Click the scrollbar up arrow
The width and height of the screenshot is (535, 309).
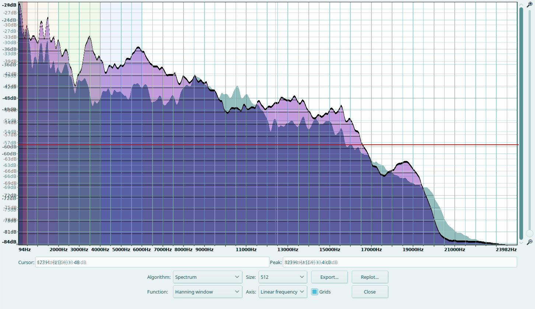[521, 4]
